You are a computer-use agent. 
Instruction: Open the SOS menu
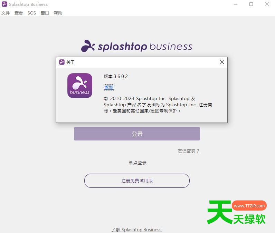click(x=32, y=13)
